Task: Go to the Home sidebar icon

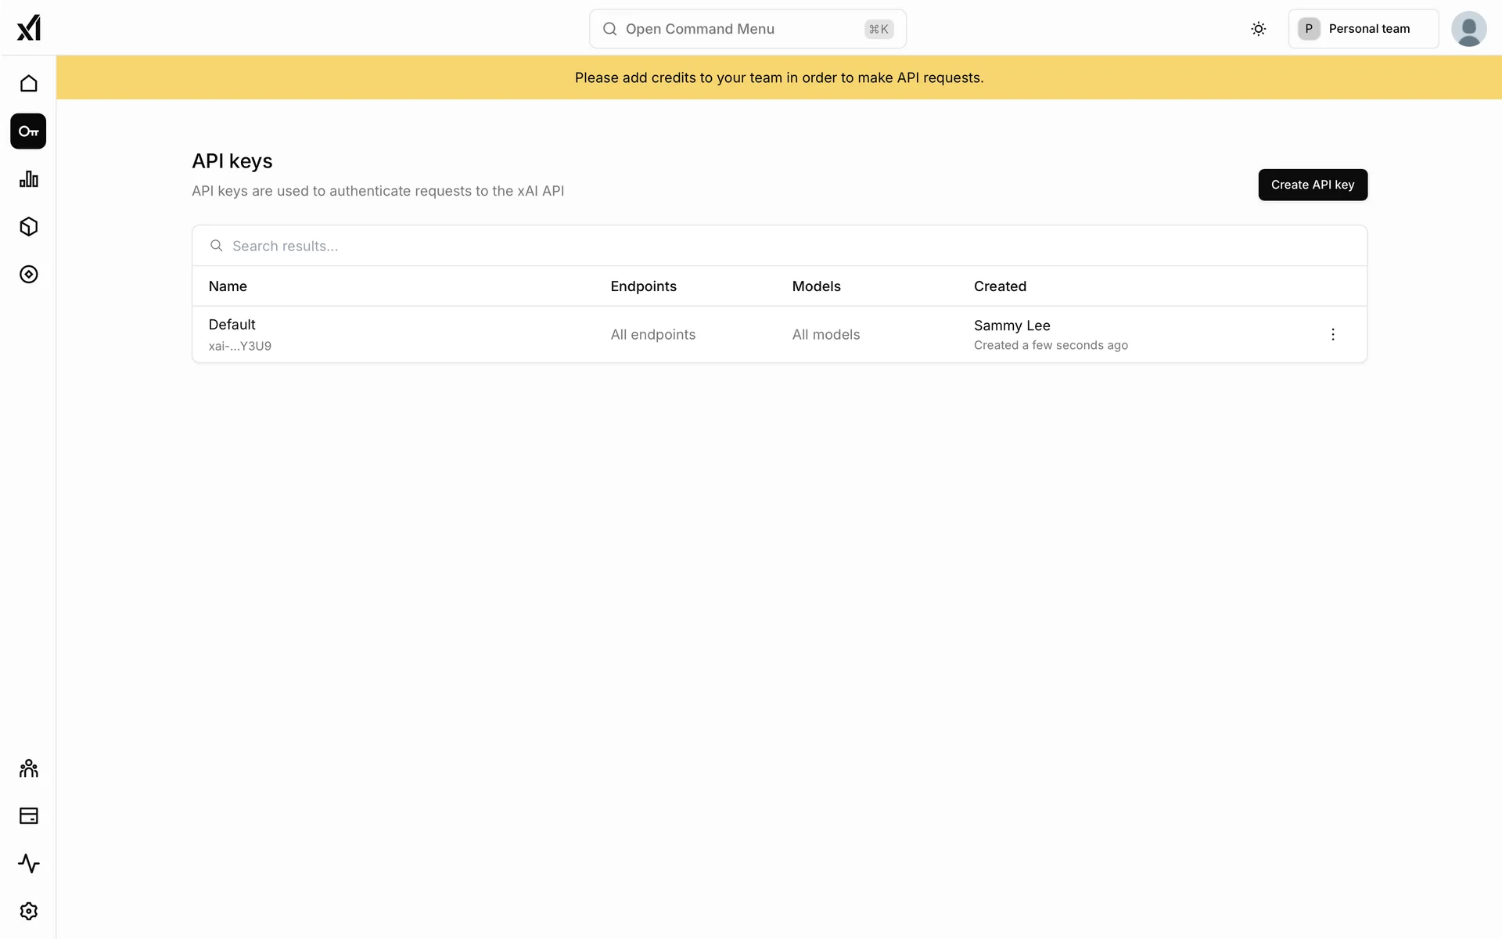Action: (x=28, y=84)
